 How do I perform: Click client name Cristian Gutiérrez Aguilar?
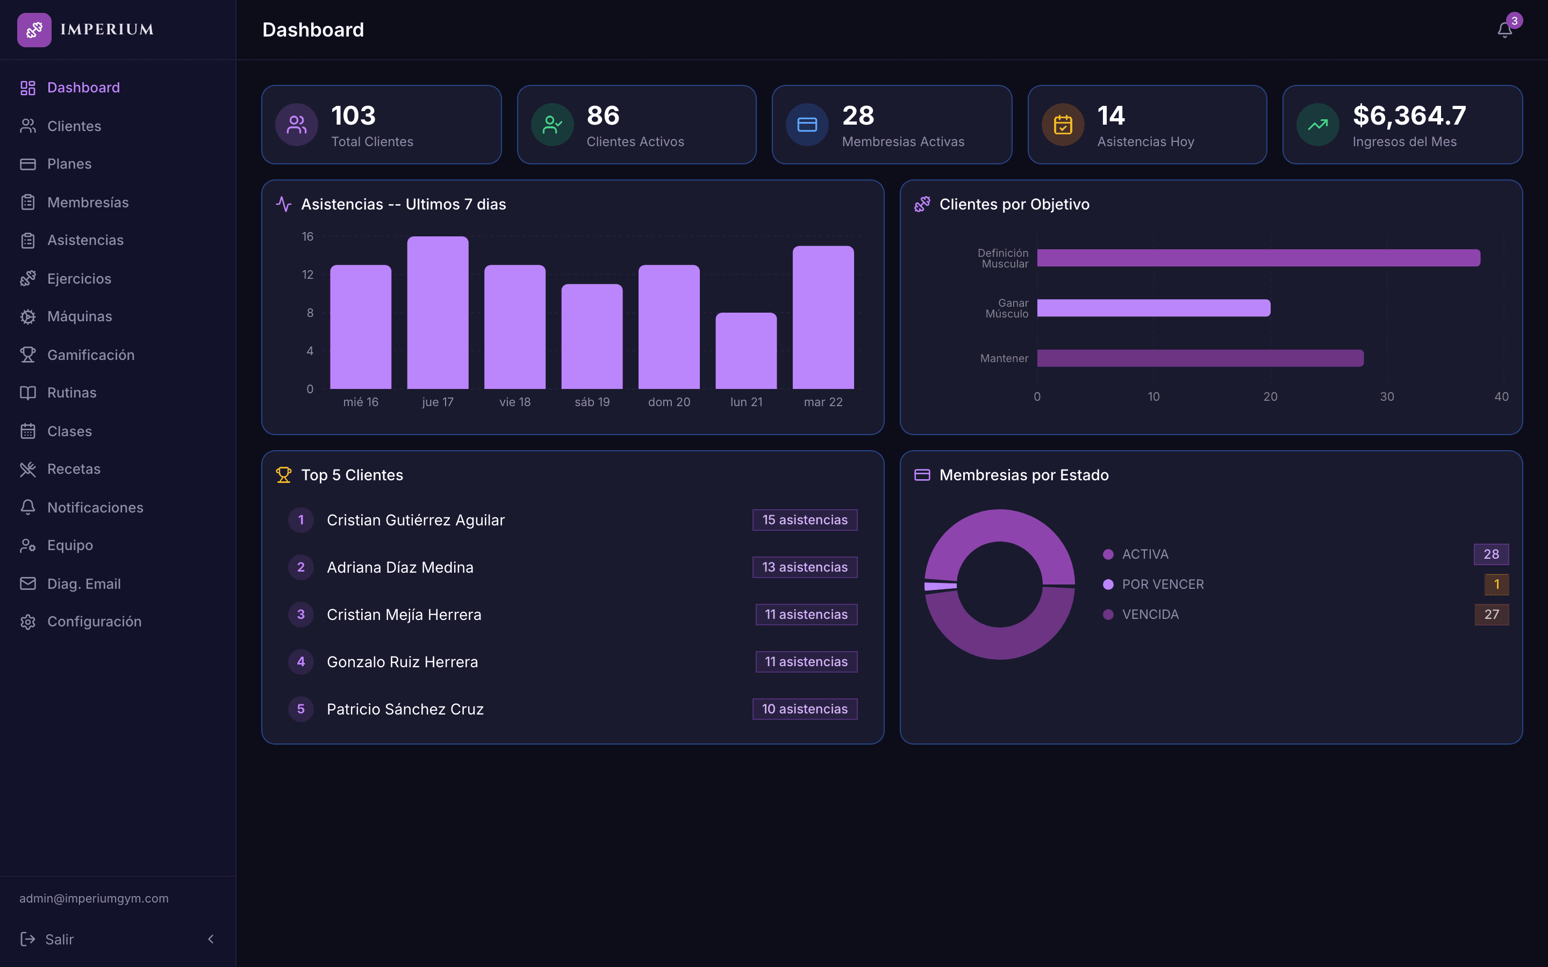(x=416, y=520)
